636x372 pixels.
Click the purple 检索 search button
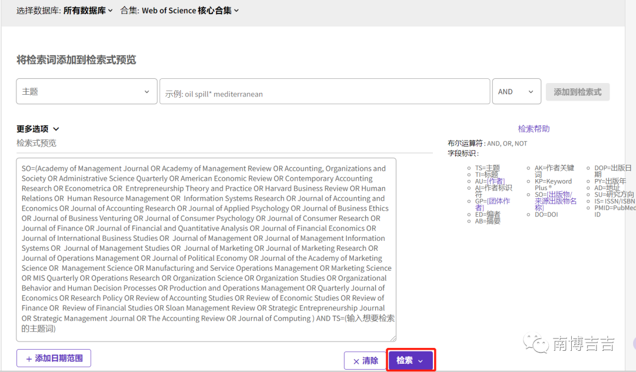point(410,360)
